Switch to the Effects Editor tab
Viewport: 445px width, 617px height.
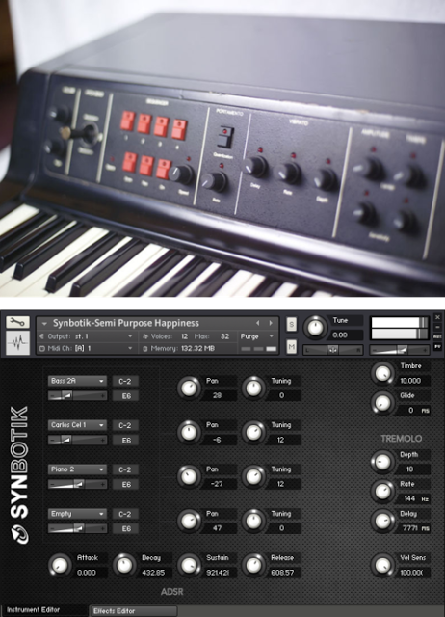(x=133, y=610)
